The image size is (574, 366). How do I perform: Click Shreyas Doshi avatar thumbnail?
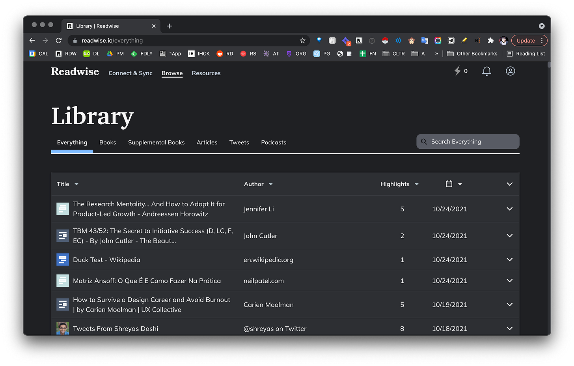pos(63,328)
